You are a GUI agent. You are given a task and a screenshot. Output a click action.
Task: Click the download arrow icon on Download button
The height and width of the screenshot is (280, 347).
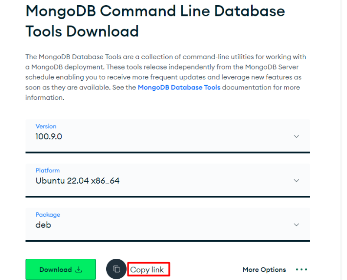pyautogui.click(x=78, y=269)
